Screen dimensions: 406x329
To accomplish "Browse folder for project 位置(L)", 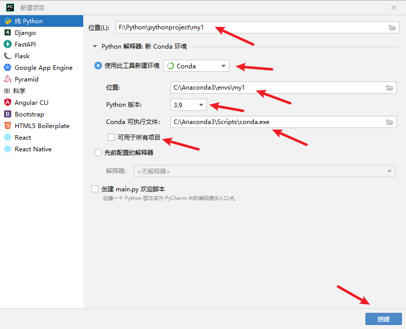I will [x=392, y=27].
